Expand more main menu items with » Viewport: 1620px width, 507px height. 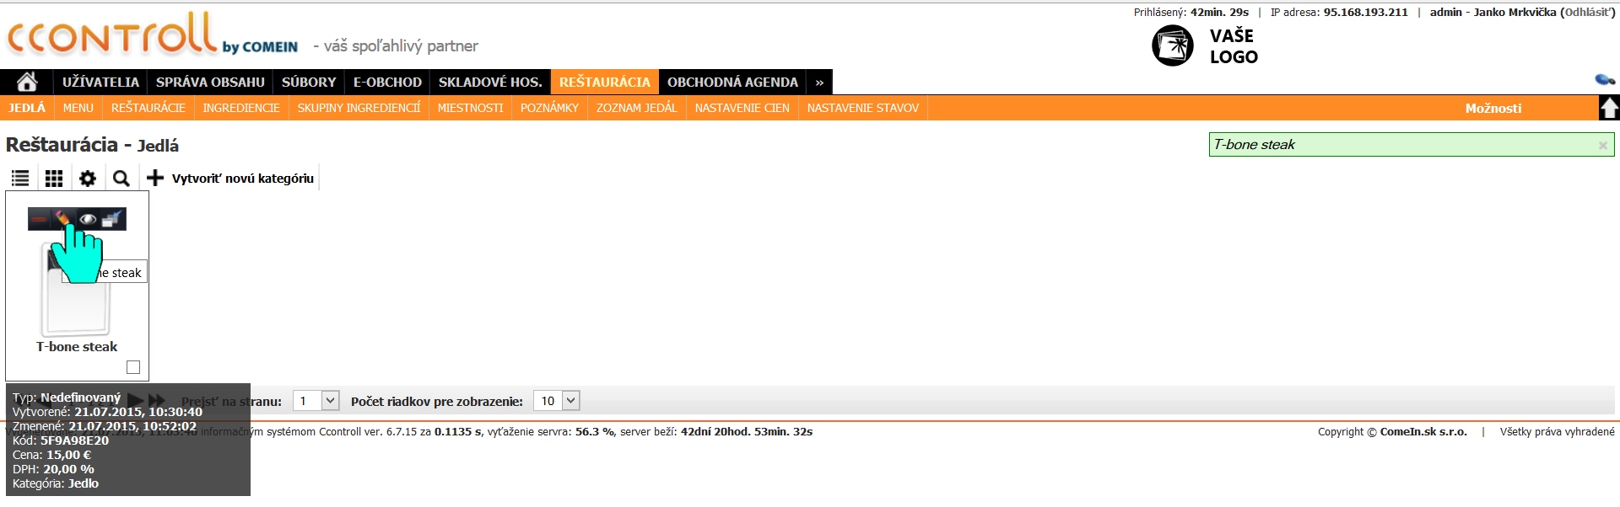819,83
